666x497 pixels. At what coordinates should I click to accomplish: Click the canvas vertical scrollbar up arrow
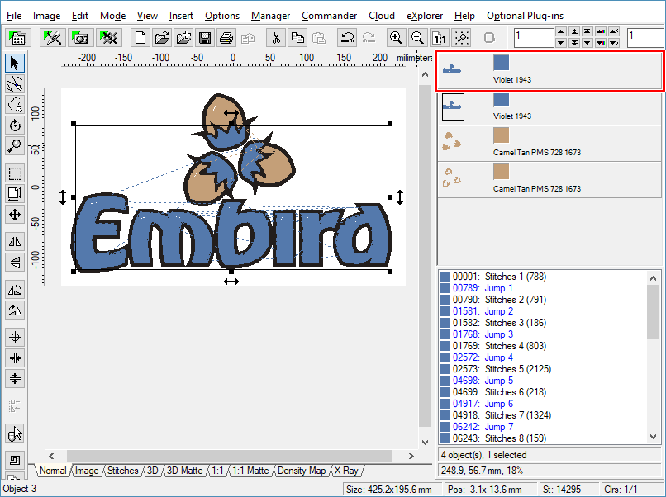pyautogui.click(x=426, y=74)
